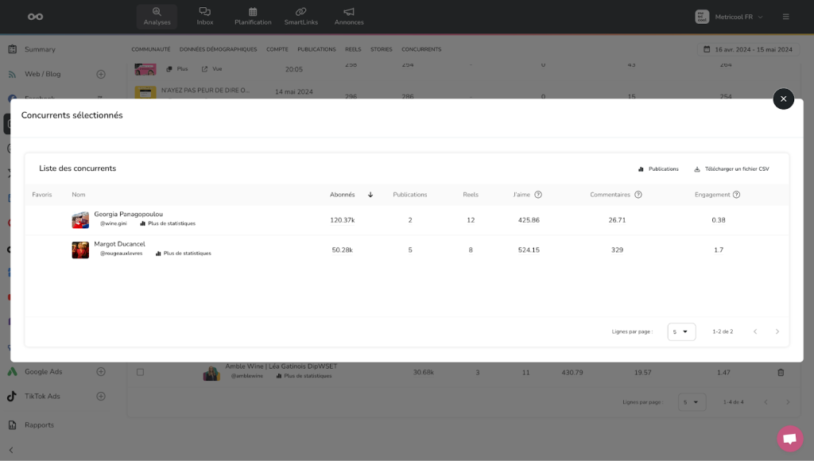
Task: Open the date range picker 16 avr. 2024
Action: coord(747,49)
